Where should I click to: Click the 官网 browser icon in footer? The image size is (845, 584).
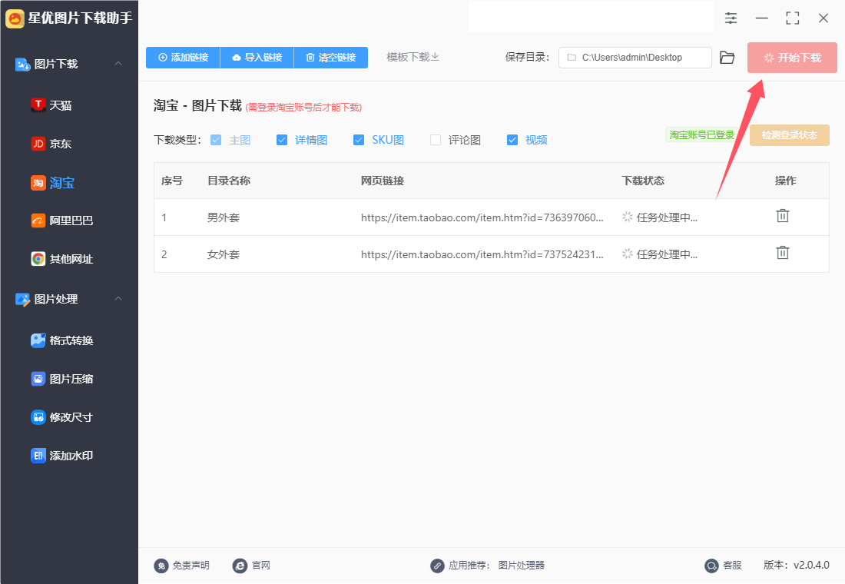click(x=240, y=566)
